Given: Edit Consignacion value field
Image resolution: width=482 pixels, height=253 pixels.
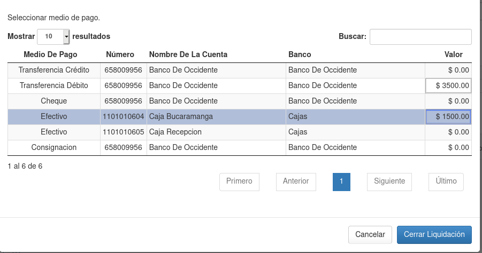Looking at the screenshot, I should coord(448,147).
